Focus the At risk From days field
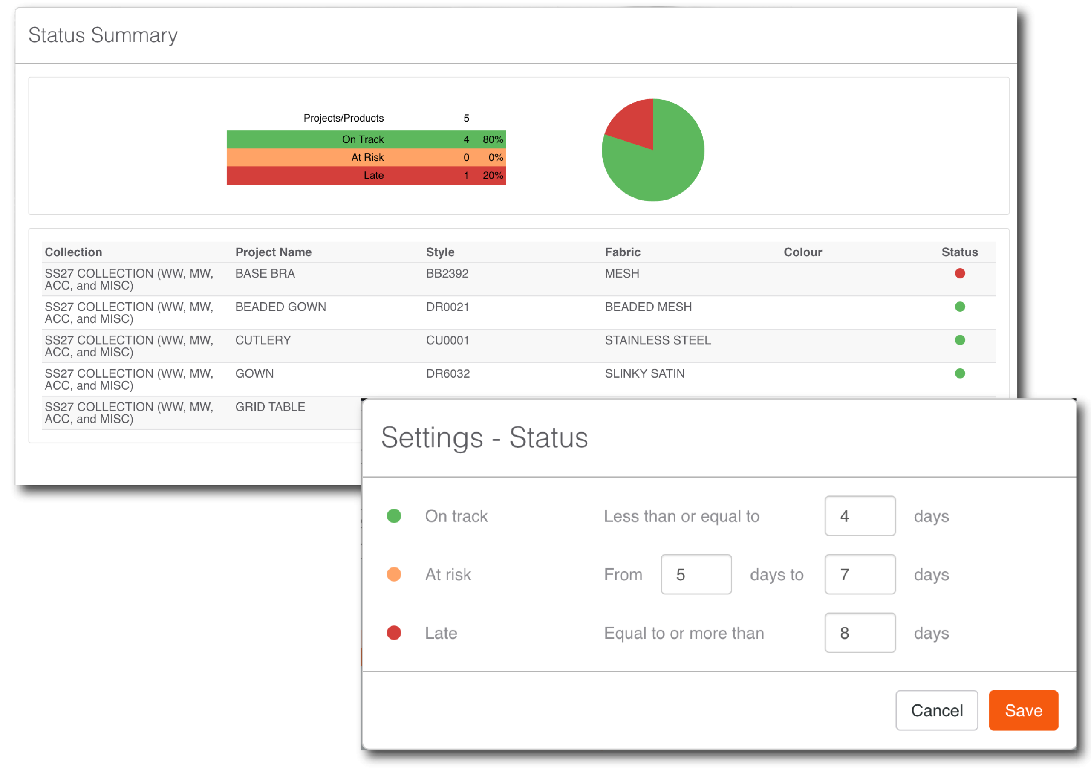Screen dimensions: 1091x773 pyautogui.click(x=696, y=574)
